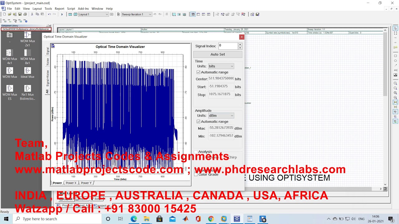
Task: Select the Nx1 Mux Bidirectional component
Action: 27,93
